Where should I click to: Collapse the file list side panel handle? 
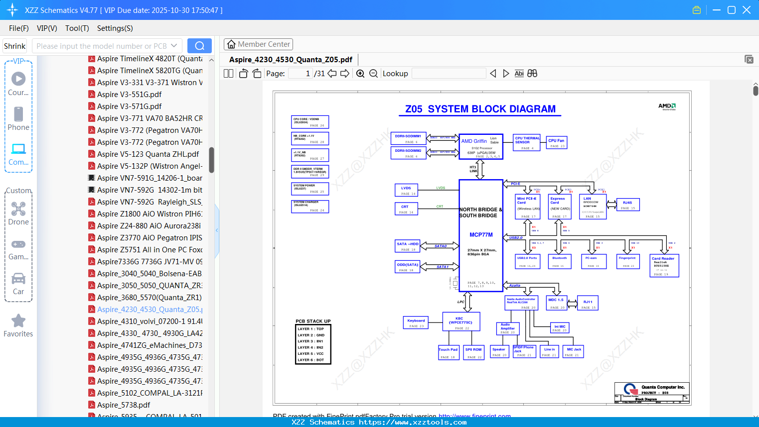coord(217,230)
